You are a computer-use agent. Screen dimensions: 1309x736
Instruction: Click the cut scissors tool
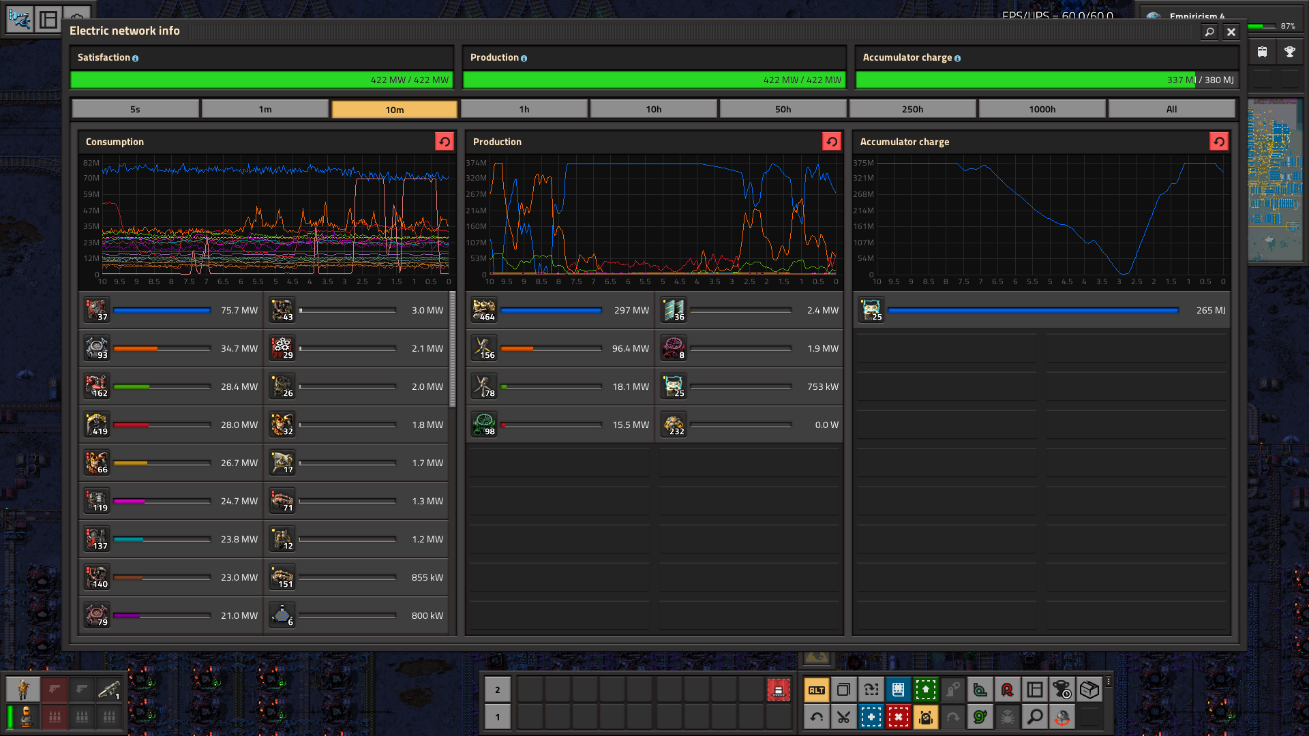pyautogui.click(x=843, y=717)
